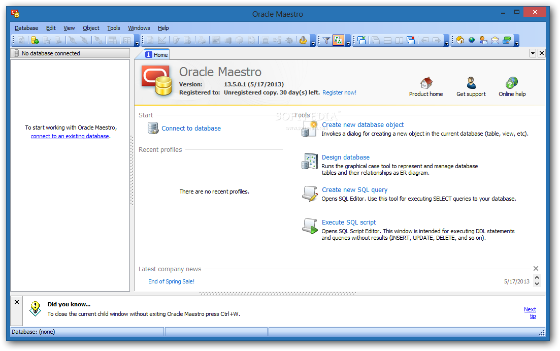The width and height of the screenshot is (560, 351).
Task: Open the Edit menu
Action: 51,28
